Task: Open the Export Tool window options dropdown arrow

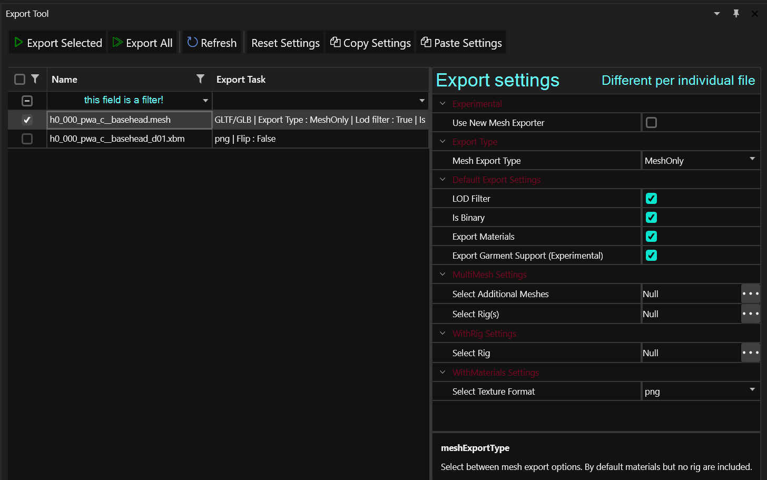Action: pyautogui.click(x=717, y=14)
